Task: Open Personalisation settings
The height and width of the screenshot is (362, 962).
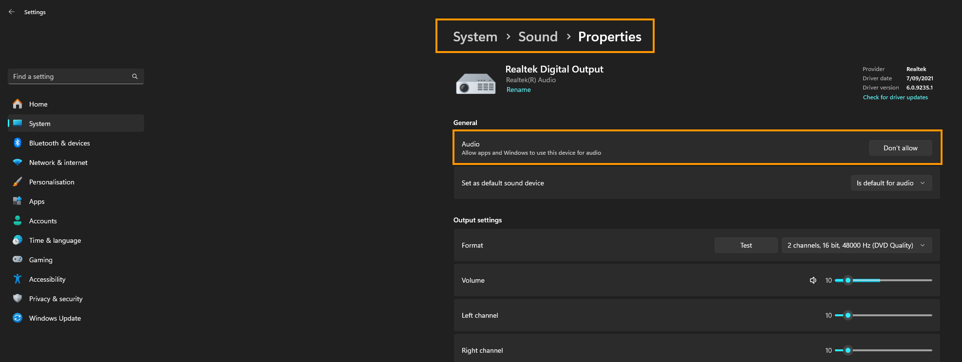Action: 76,182
